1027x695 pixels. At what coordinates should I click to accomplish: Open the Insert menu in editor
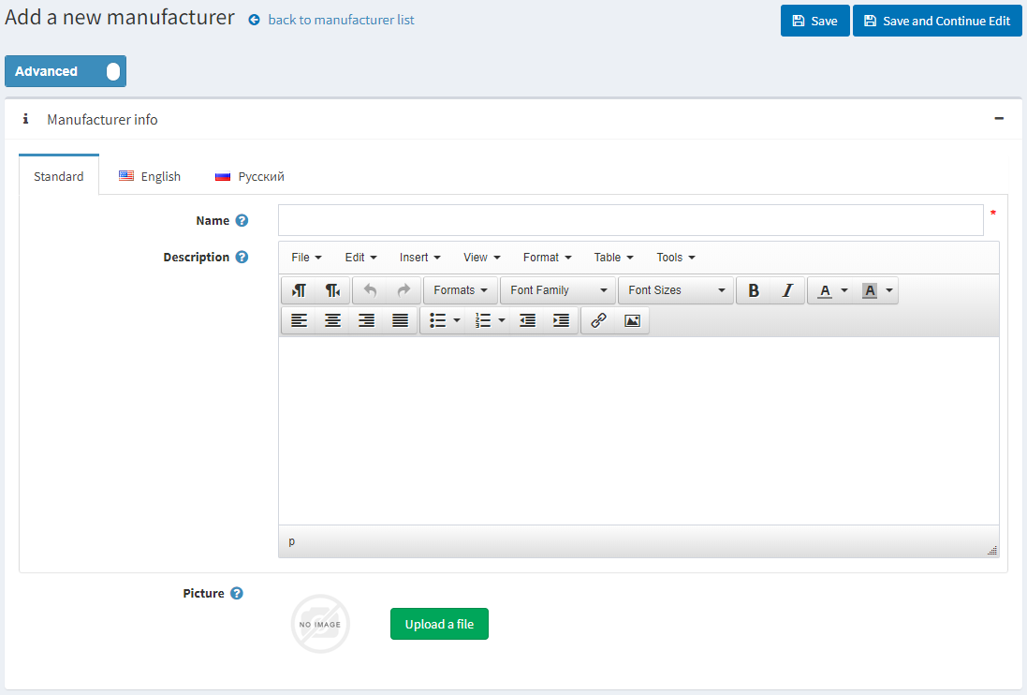pos(419,258)
